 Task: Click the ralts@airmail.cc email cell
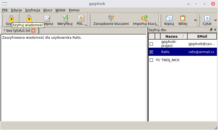(x=201, y=52)
